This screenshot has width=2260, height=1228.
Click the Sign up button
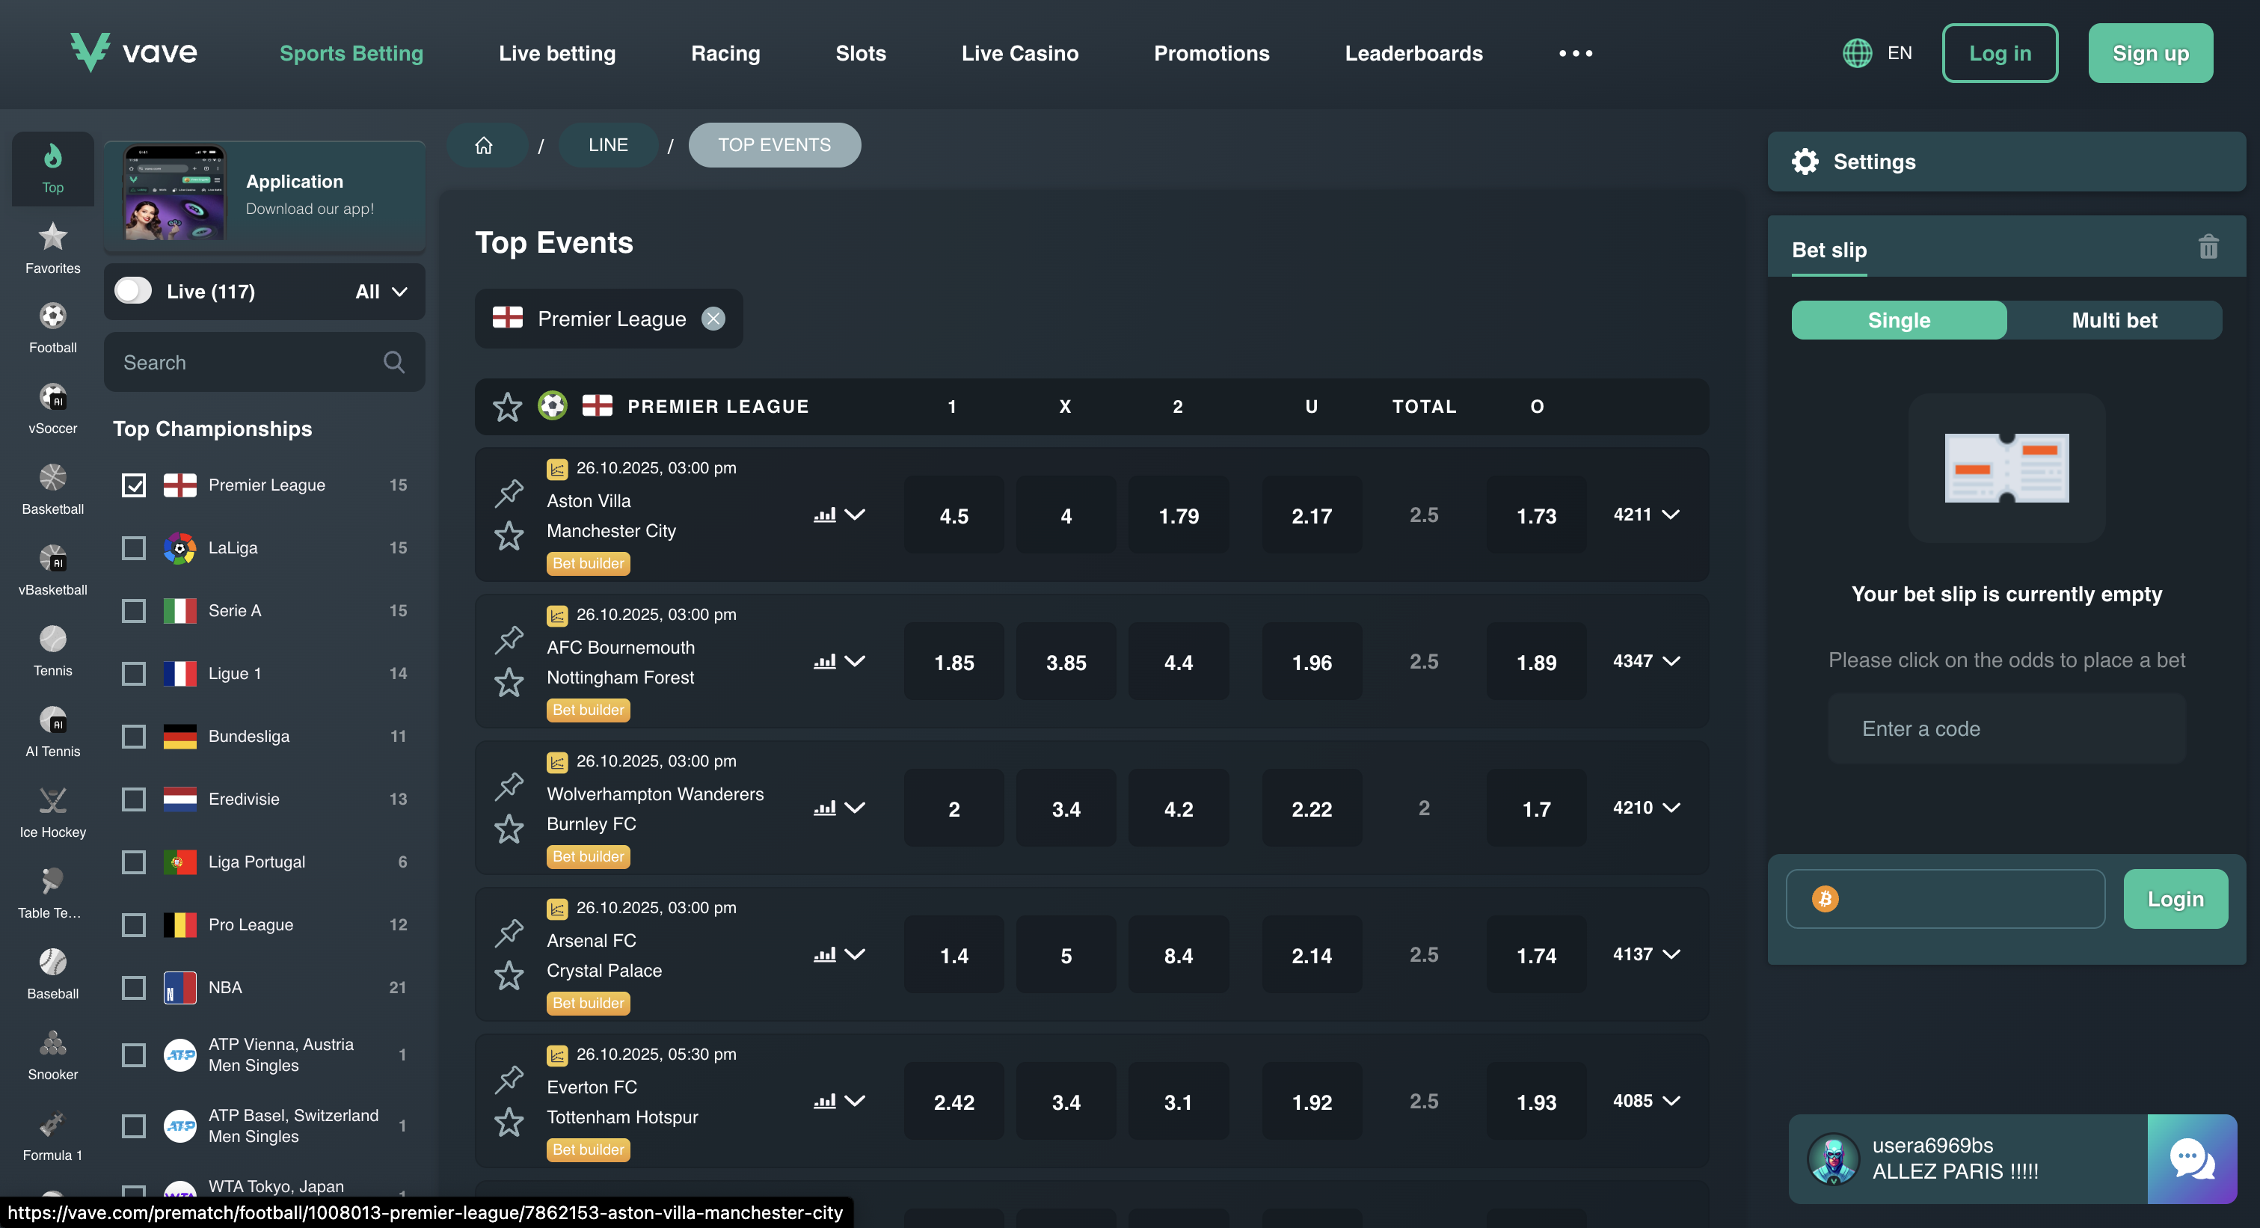[x=2149, y=54]
